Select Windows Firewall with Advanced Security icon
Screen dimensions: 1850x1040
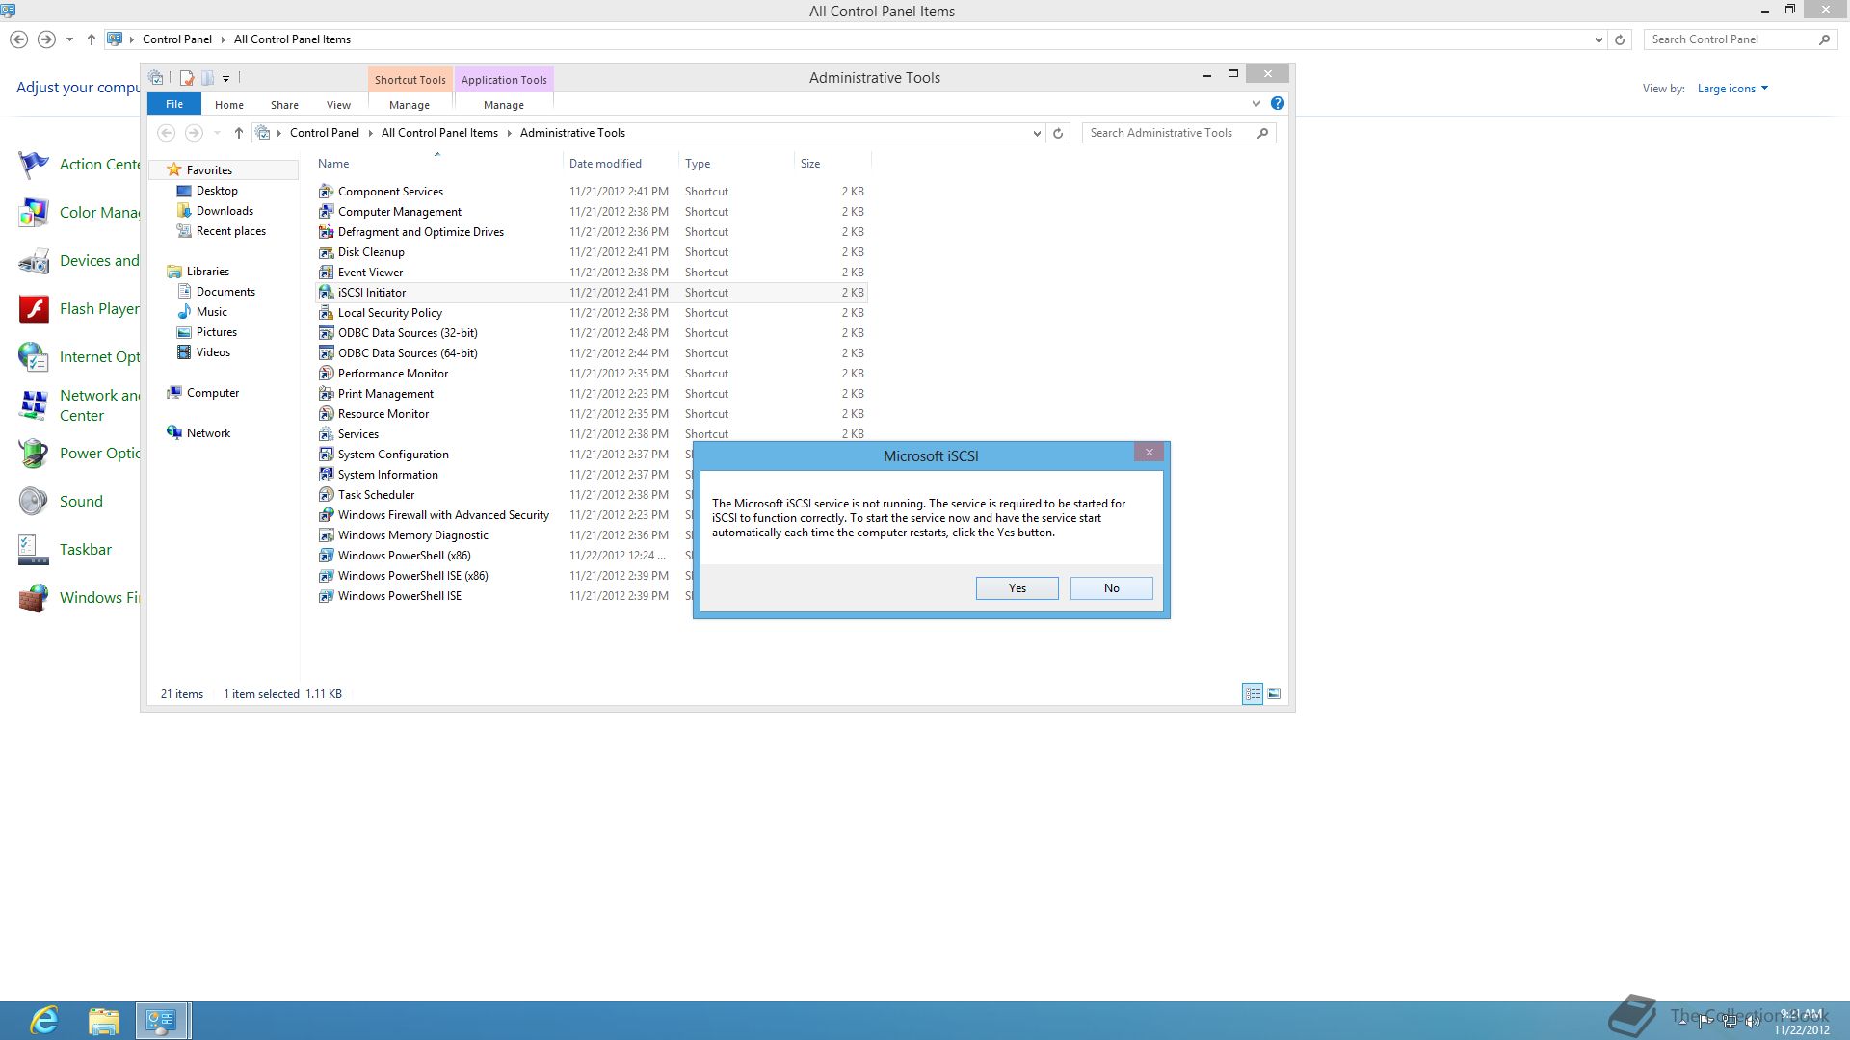[326, 515]
